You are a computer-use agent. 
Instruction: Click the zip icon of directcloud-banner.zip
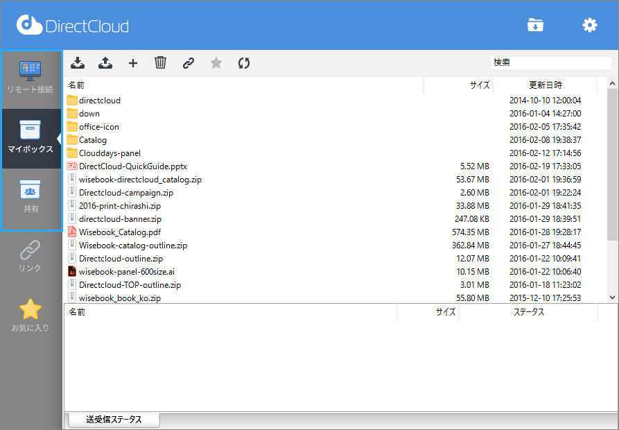[x=72, y=218]
